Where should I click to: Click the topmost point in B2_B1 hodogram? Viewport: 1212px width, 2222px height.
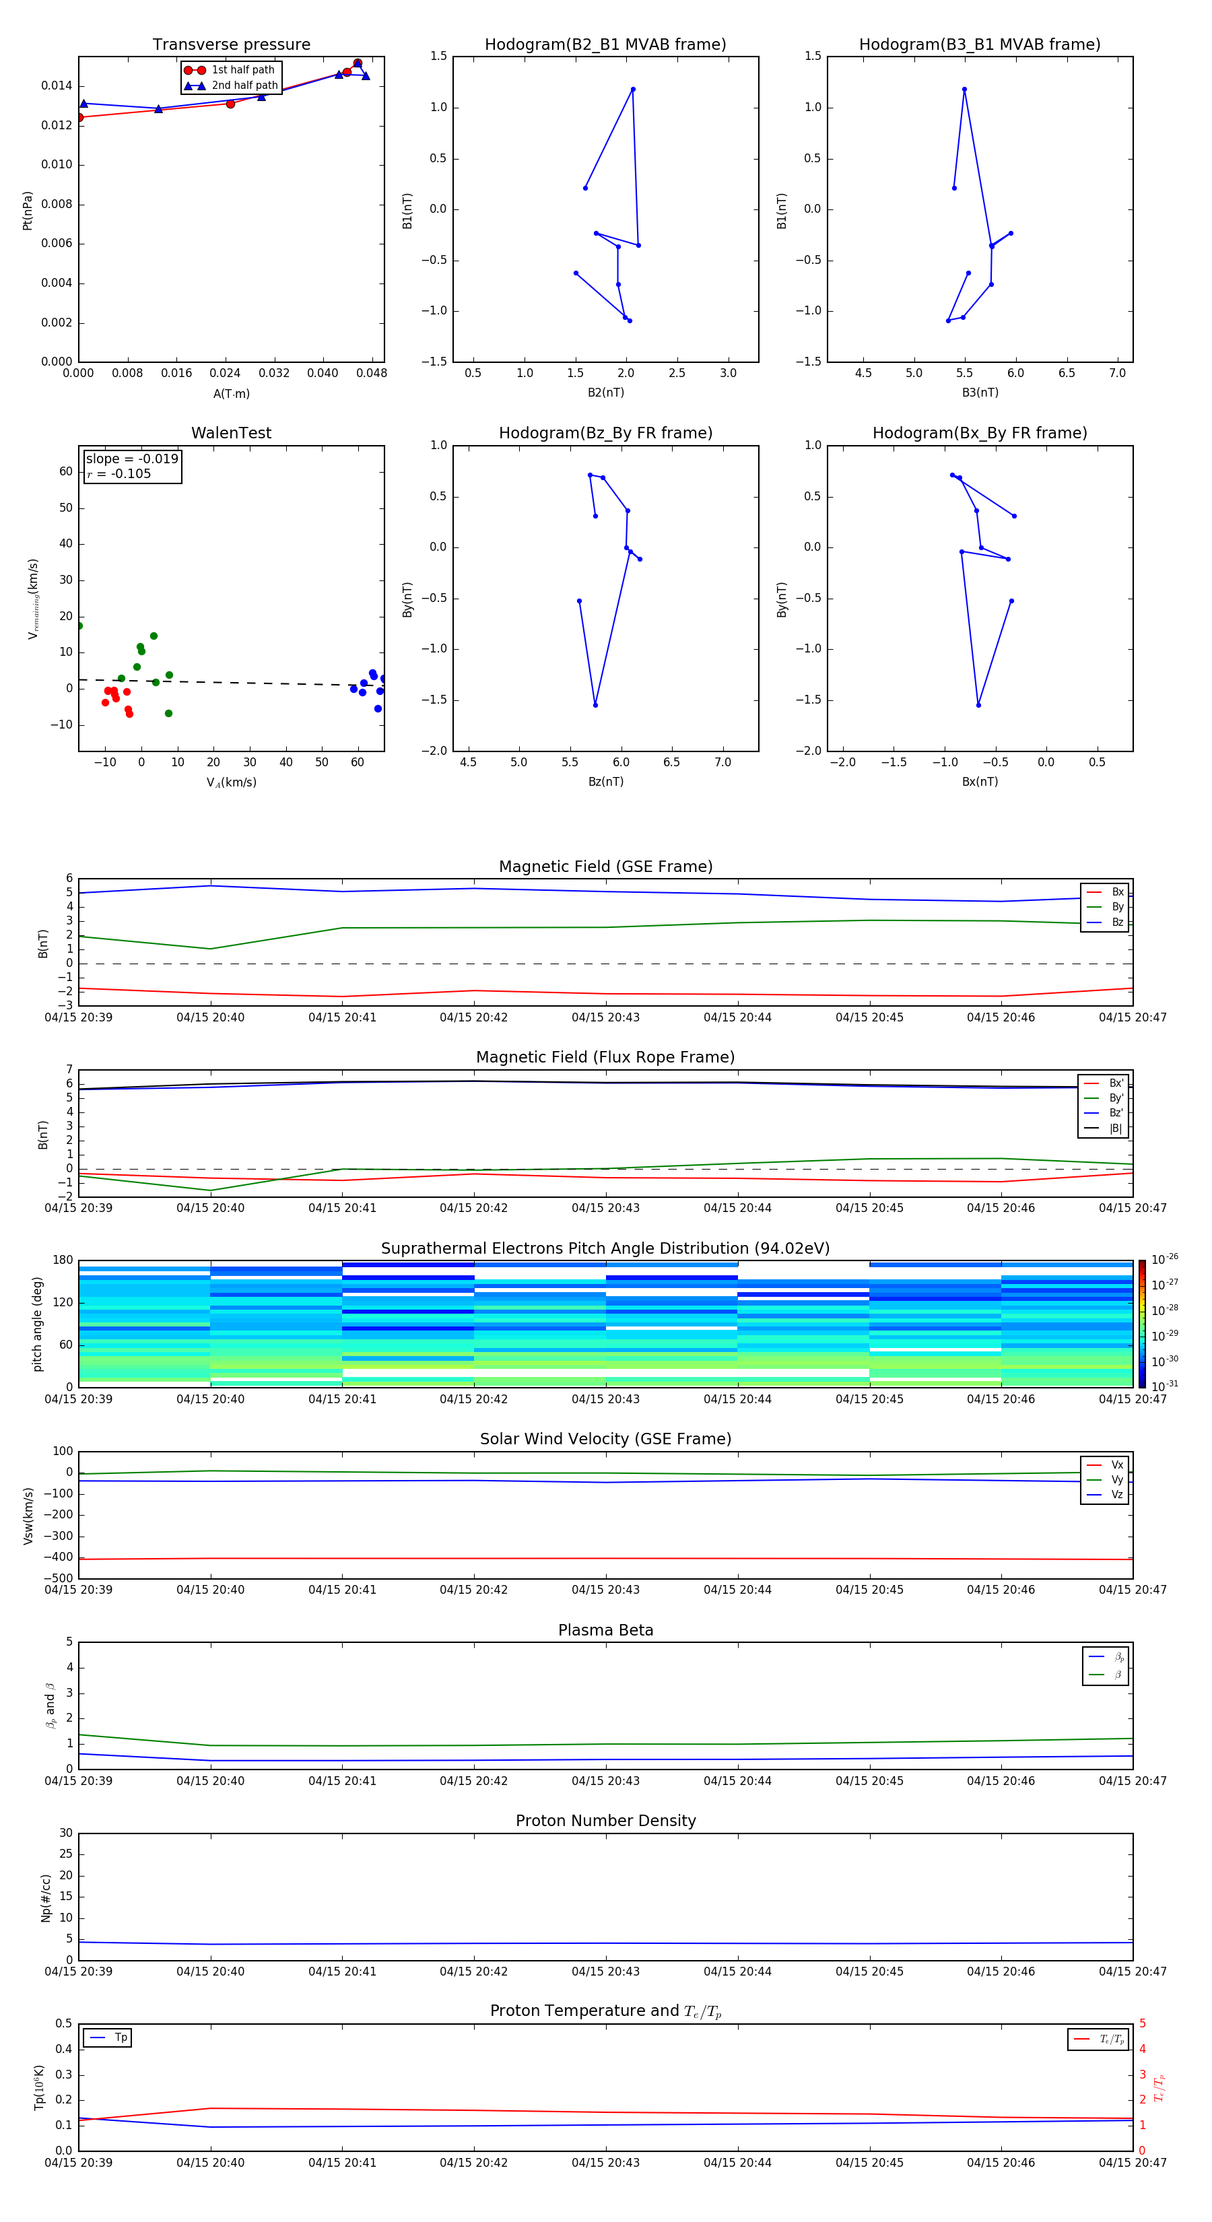632,89
